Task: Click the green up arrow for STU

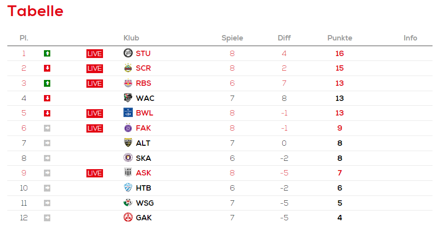Action: [47, 53]
